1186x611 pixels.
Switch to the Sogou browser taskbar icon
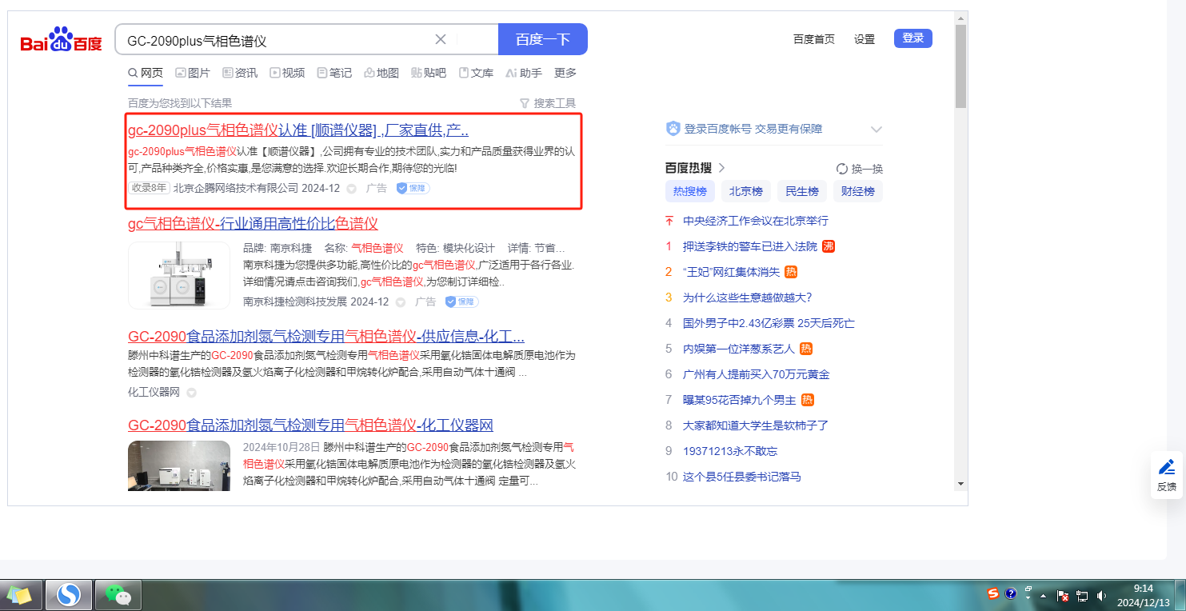tap(69, 595)
